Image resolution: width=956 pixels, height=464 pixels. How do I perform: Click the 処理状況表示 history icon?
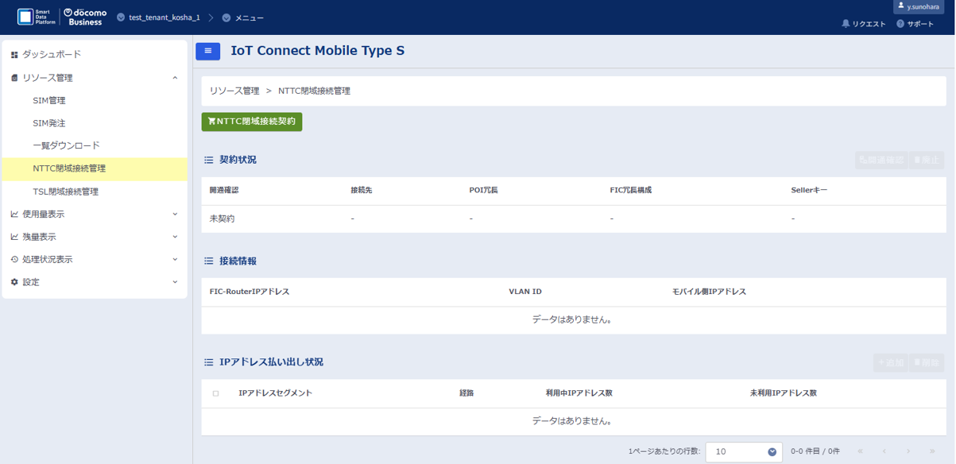pos(14,260)
